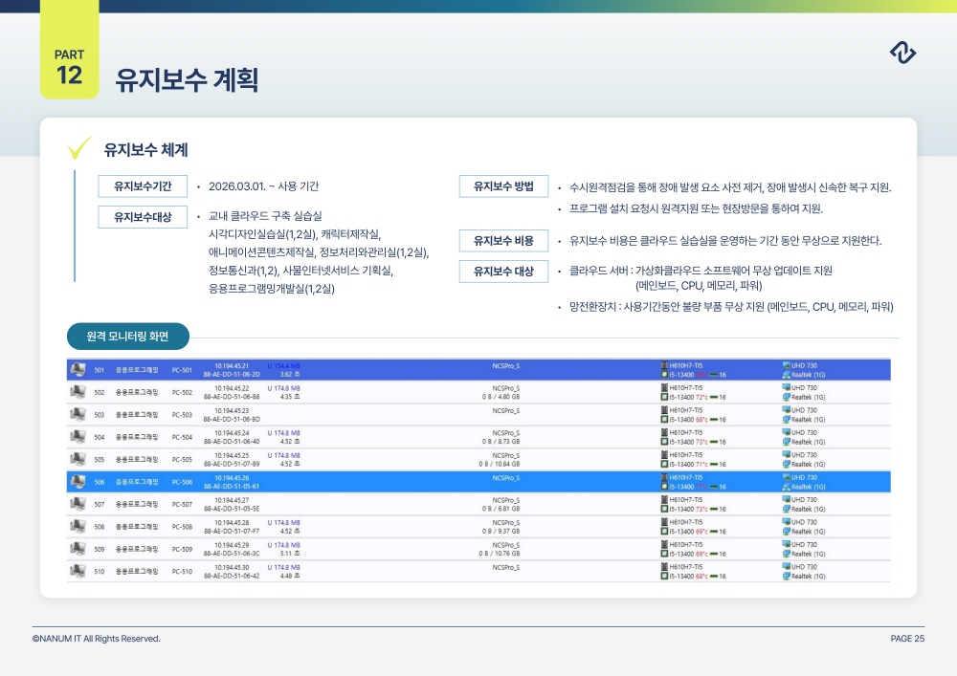Click the computer icon for PC-510
This screenshot has height=676, width=957.
click(78, 572)
